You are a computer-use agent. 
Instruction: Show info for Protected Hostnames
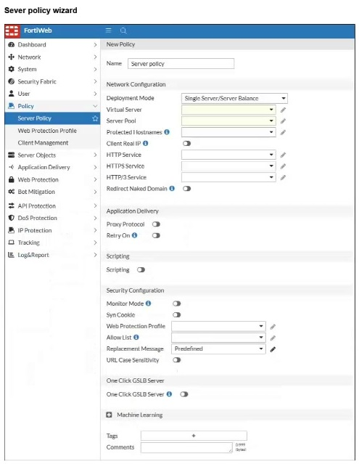[167, 132]
